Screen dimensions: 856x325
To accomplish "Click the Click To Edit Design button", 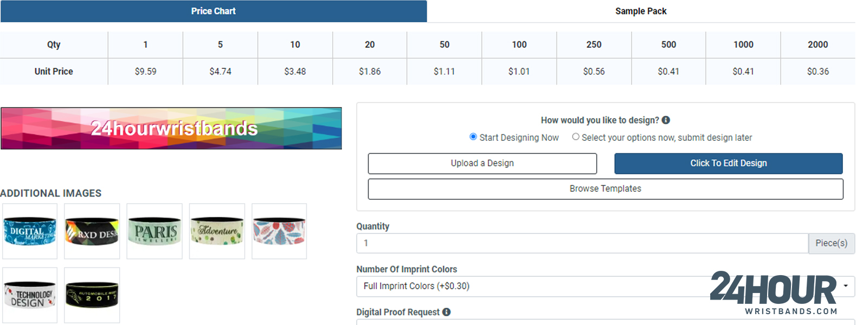I will (x=729, y=164).
